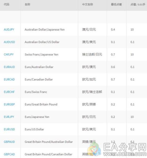Click the 0.2 spread value for EURJPY
The width and height of the screenshot is (147, 158).
pos(113,117)
